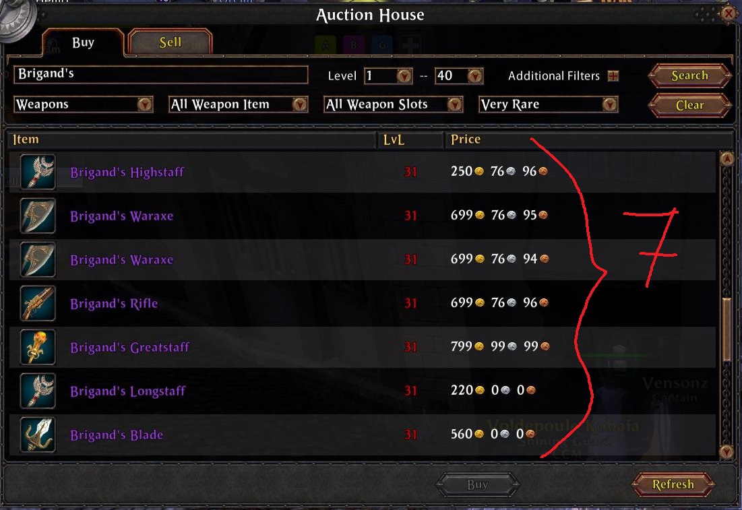Image resolution: width=742 pixels, height=510 pixels.
Task: Click the Search button
Action: coord(689,75)
